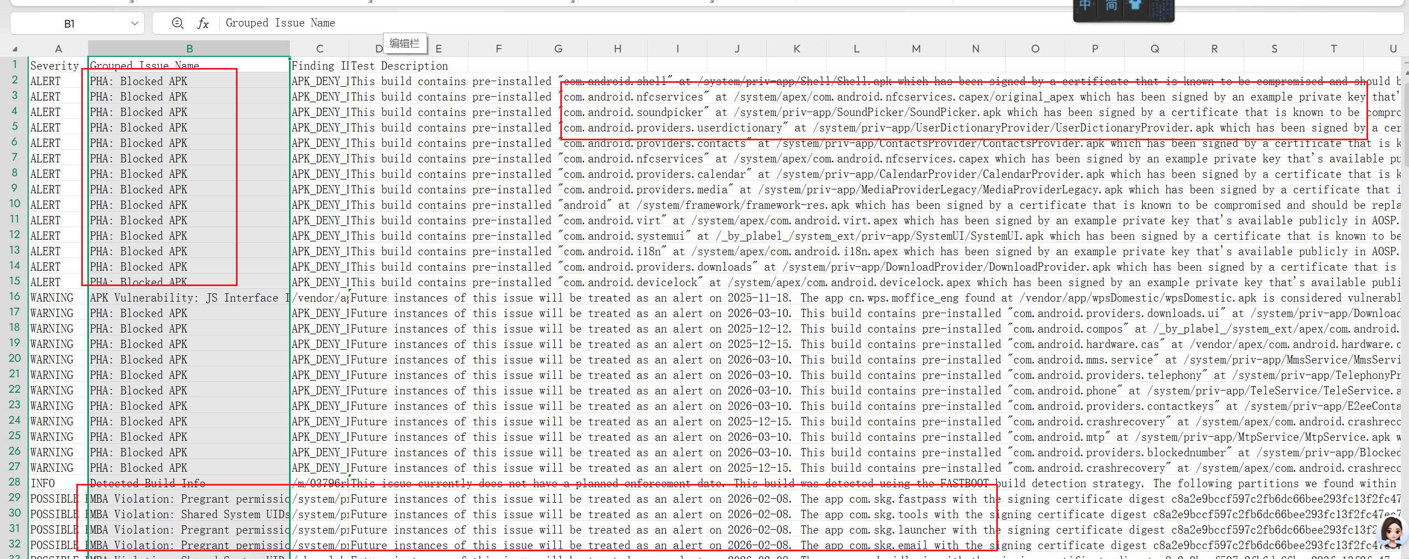
Task: Select row 1 header
Action: pyautogui.click(x=15, y=65)
